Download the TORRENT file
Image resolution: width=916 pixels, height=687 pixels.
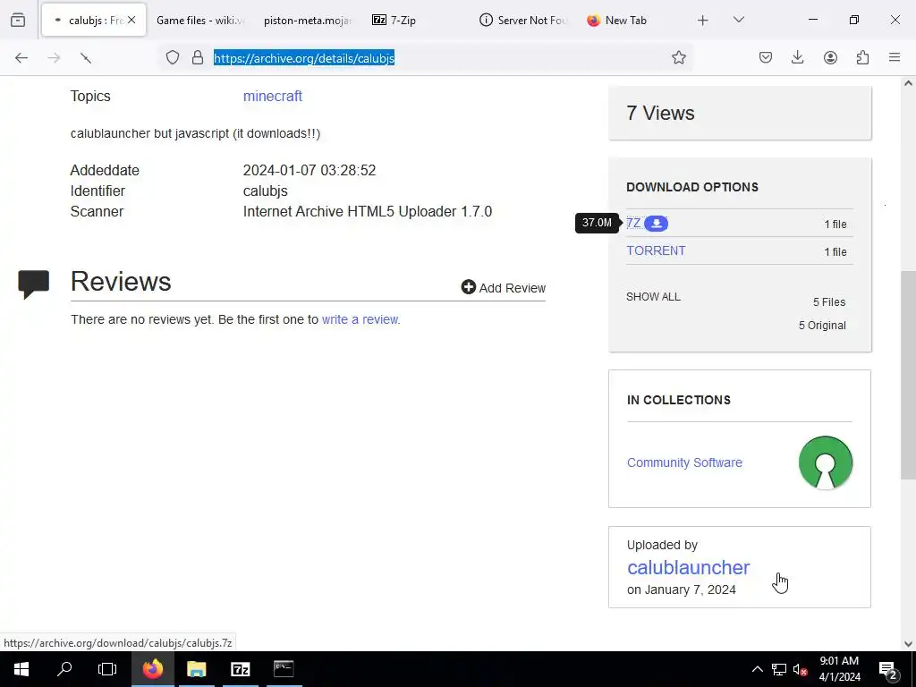(656, 250)
